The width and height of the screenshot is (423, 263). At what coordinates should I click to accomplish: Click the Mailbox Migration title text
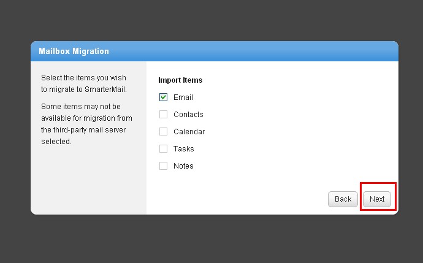coord(74,51)
